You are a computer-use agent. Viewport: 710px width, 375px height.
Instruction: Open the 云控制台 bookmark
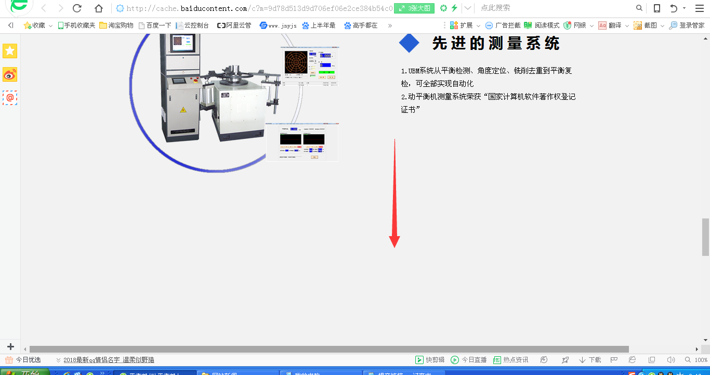[192, 25]
